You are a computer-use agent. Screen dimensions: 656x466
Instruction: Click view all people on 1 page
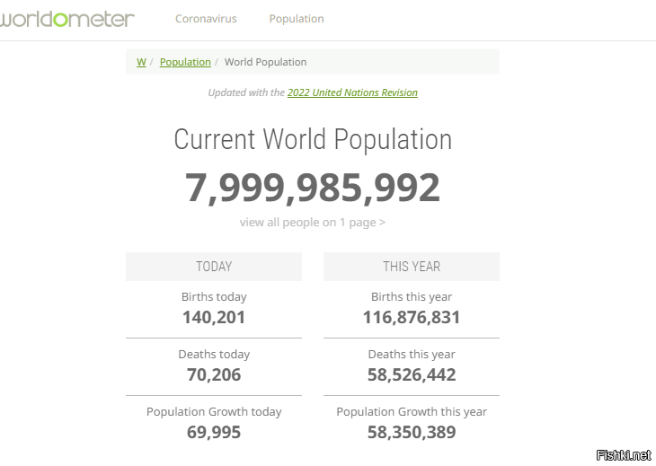coord(313,222)
